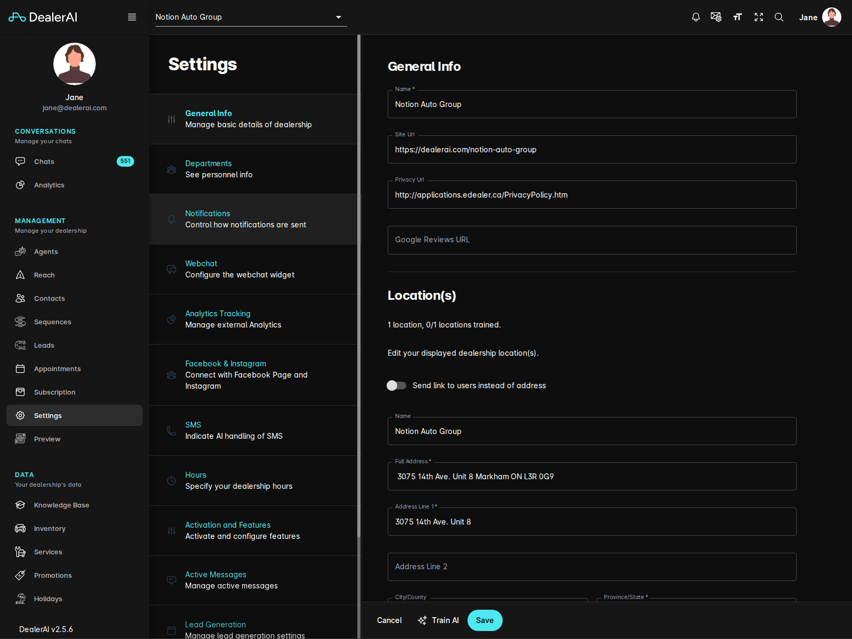Click the hamburger menu next to DealerAI logo
Image resolution: width=852 pixels, height=639 pixels.
point(132,17)
